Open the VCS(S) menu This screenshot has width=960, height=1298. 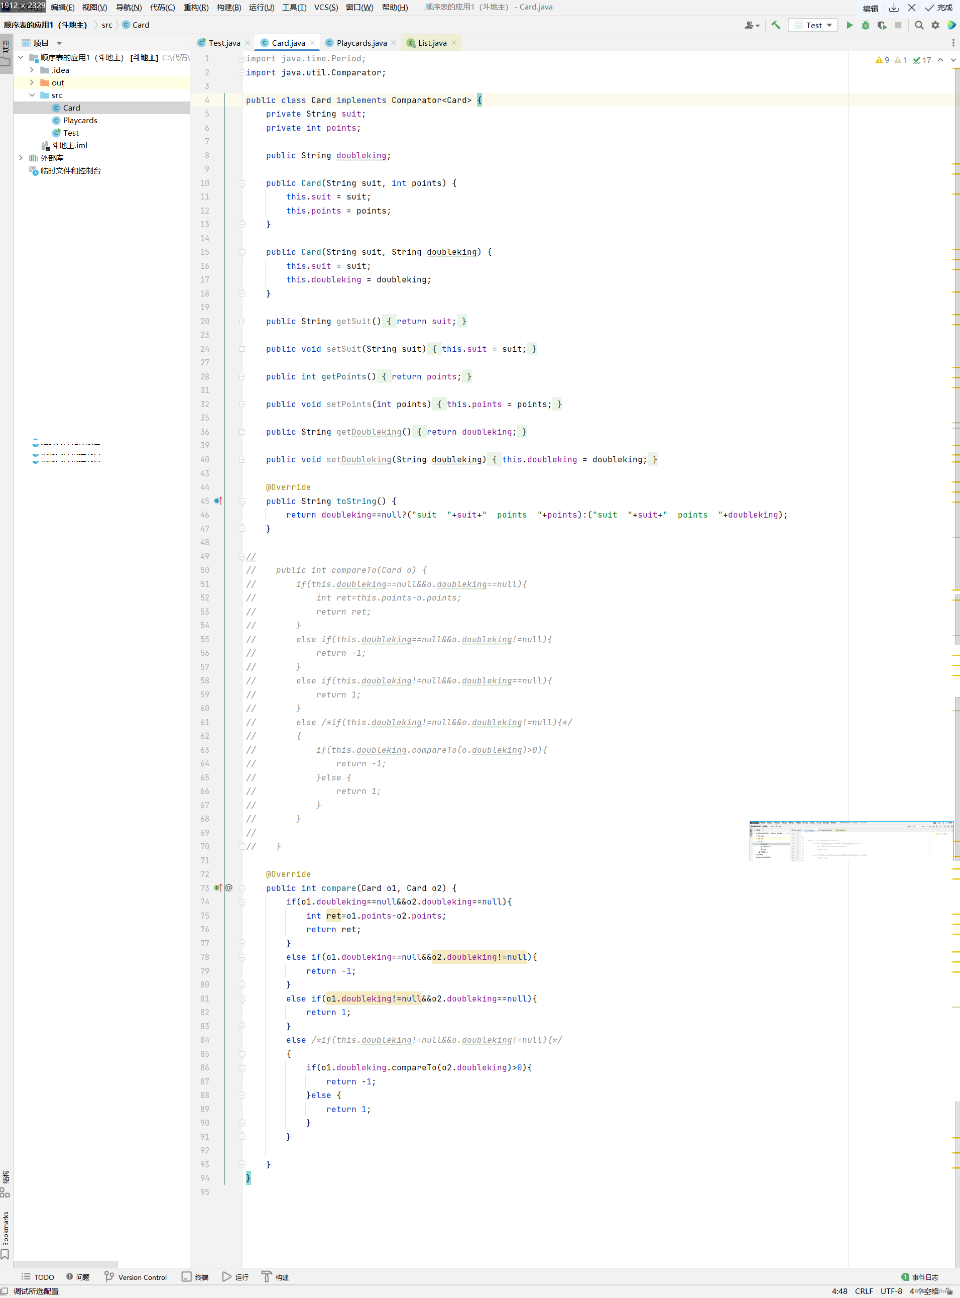pos(326,8)
